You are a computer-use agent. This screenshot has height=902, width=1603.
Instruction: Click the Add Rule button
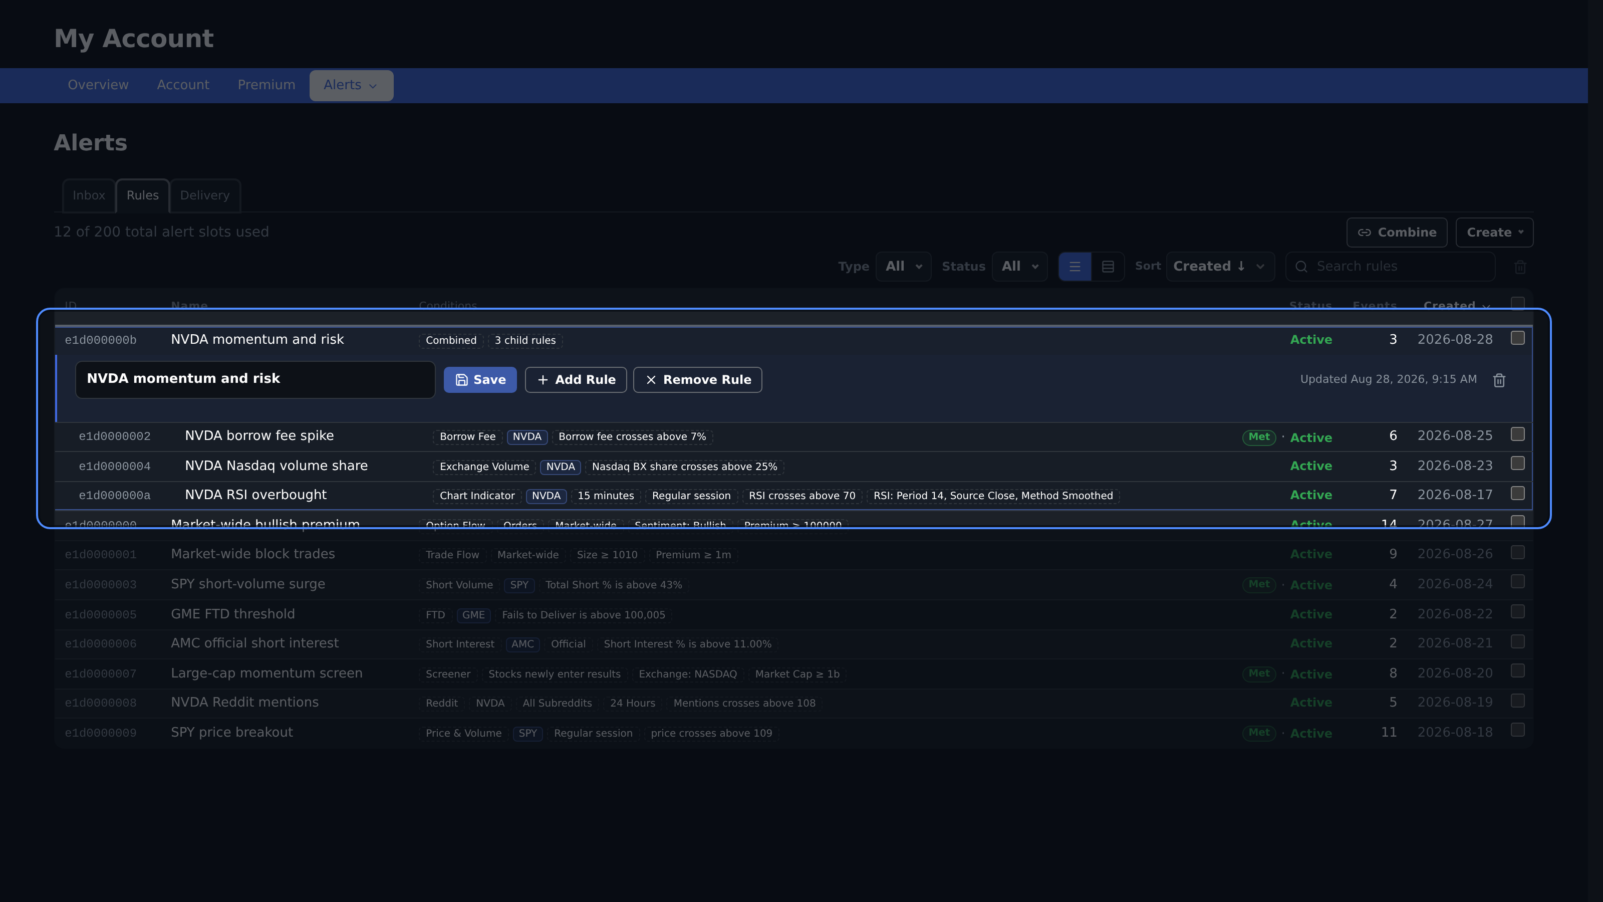tap(576, 380)
